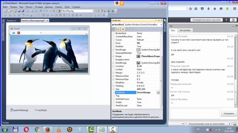
Task: Click the red X button on Form1 toolstrip
Action: (x=19, y=33)
